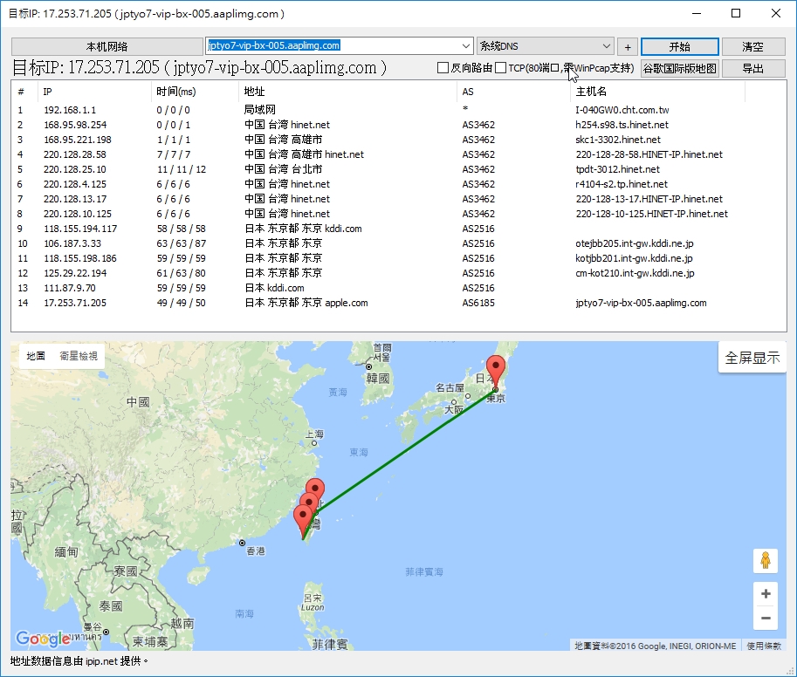Switch map to 衛星檢視 view
Screen dimensions: 797x677
point(79,356)
